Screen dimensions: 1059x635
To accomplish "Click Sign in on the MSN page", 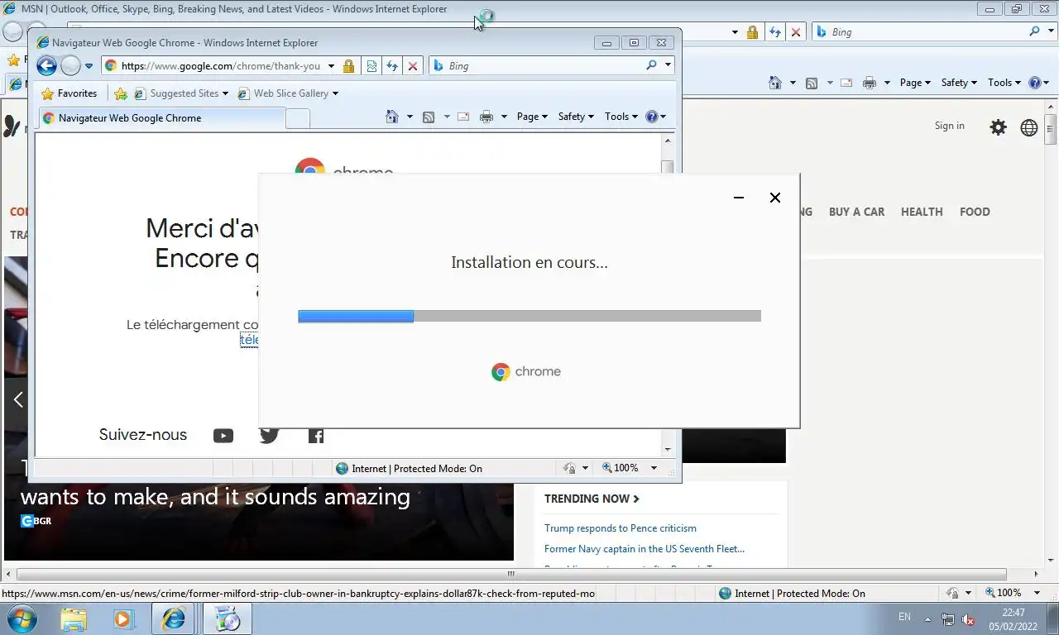I will tap(949, 126).
